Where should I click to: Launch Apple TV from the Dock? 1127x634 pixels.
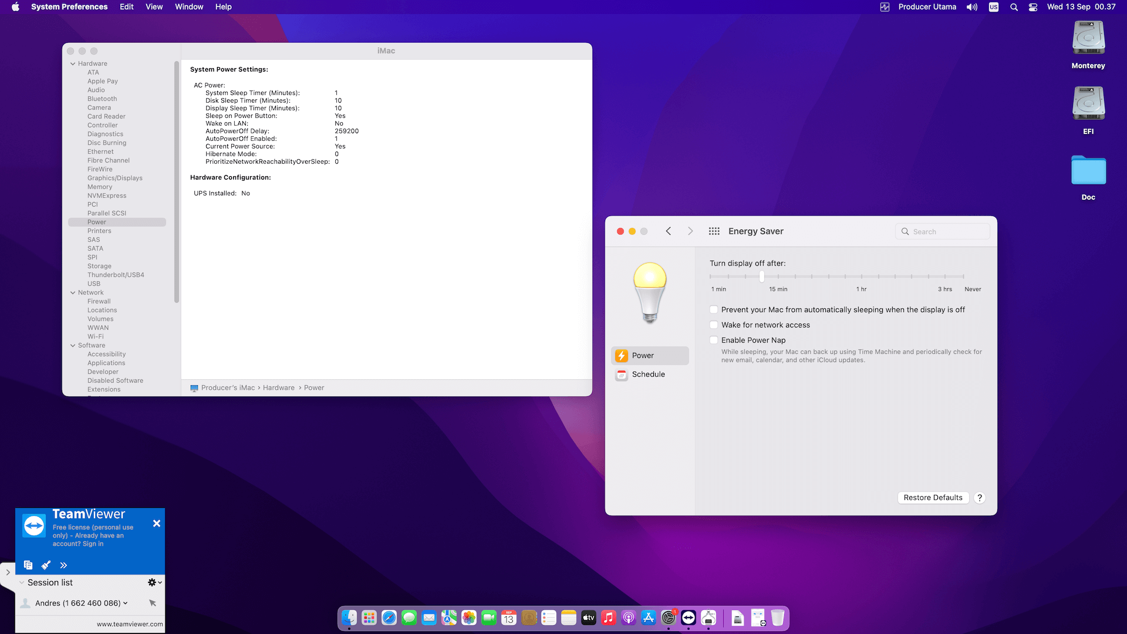(x=589, y=618)
